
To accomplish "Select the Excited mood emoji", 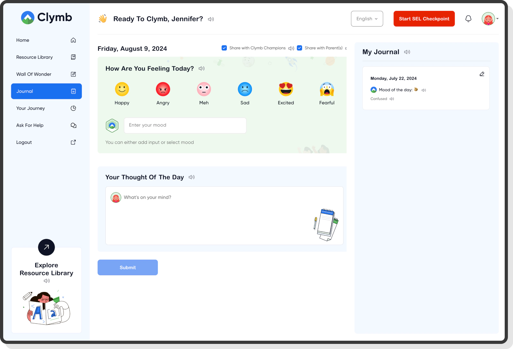I will tap(286, 89).
